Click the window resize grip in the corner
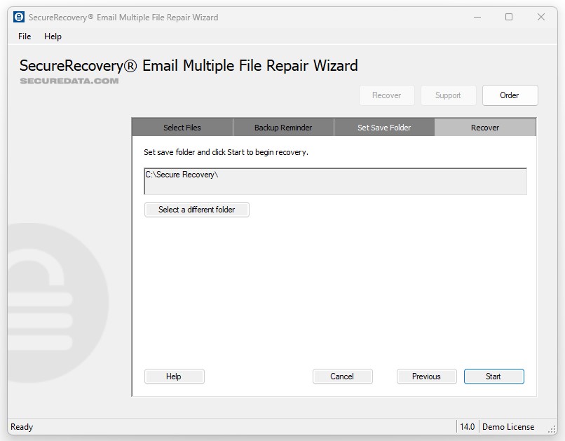Viewport: 565px width, 441px height. [552, 429]
